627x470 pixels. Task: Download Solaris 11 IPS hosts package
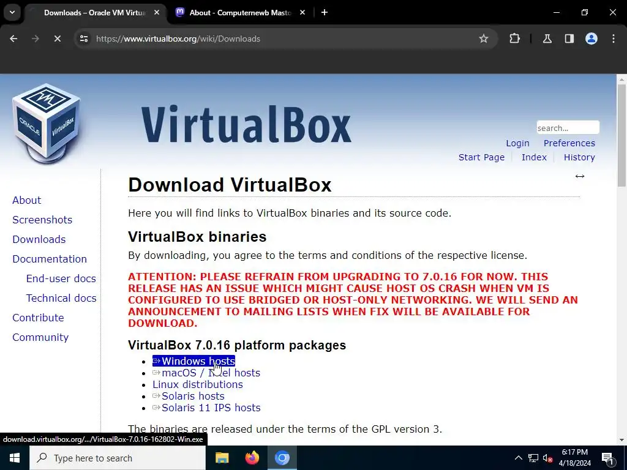click(x=206, y=408)
